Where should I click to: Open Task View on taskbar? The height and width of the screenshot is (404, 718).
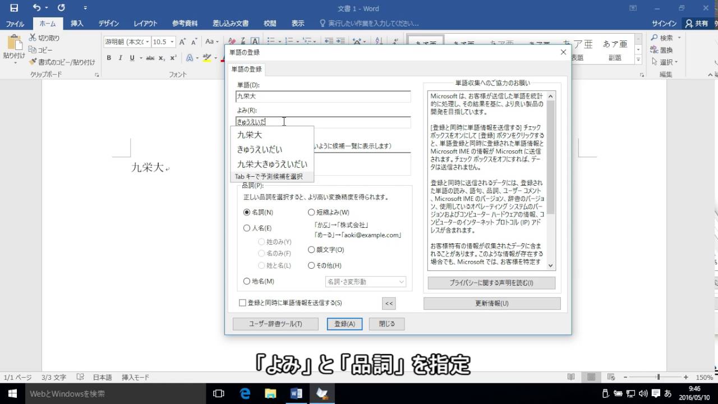(219, 393)
